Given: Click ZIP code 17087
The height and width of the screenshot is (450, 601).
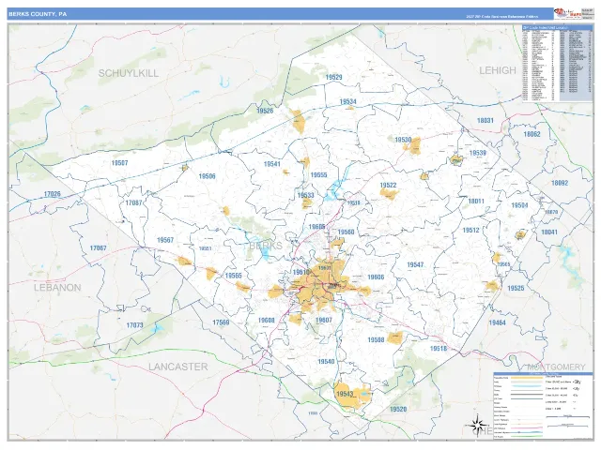Looking at the screenshot, I should [x=134, y=202].
